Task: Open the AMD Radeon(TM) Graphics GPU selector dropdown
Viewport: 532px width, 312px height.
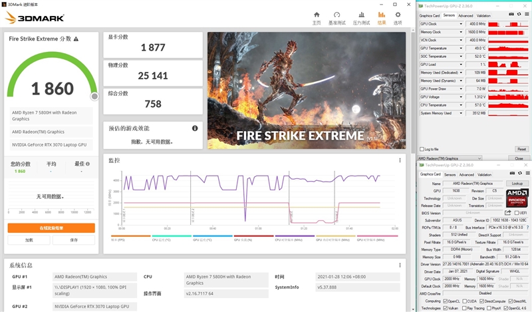Action: click(450, 158)
